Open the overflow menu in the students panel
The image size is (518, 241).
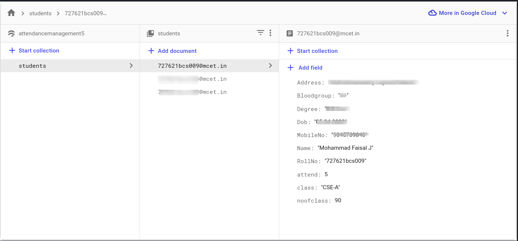pos(270,33)
